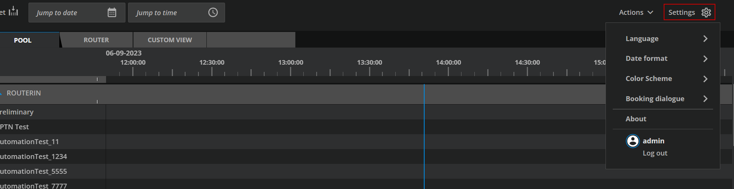Screen dimensions: 734x189
Task: Collapse the ROUTERIN group
Action: point(1,93)
